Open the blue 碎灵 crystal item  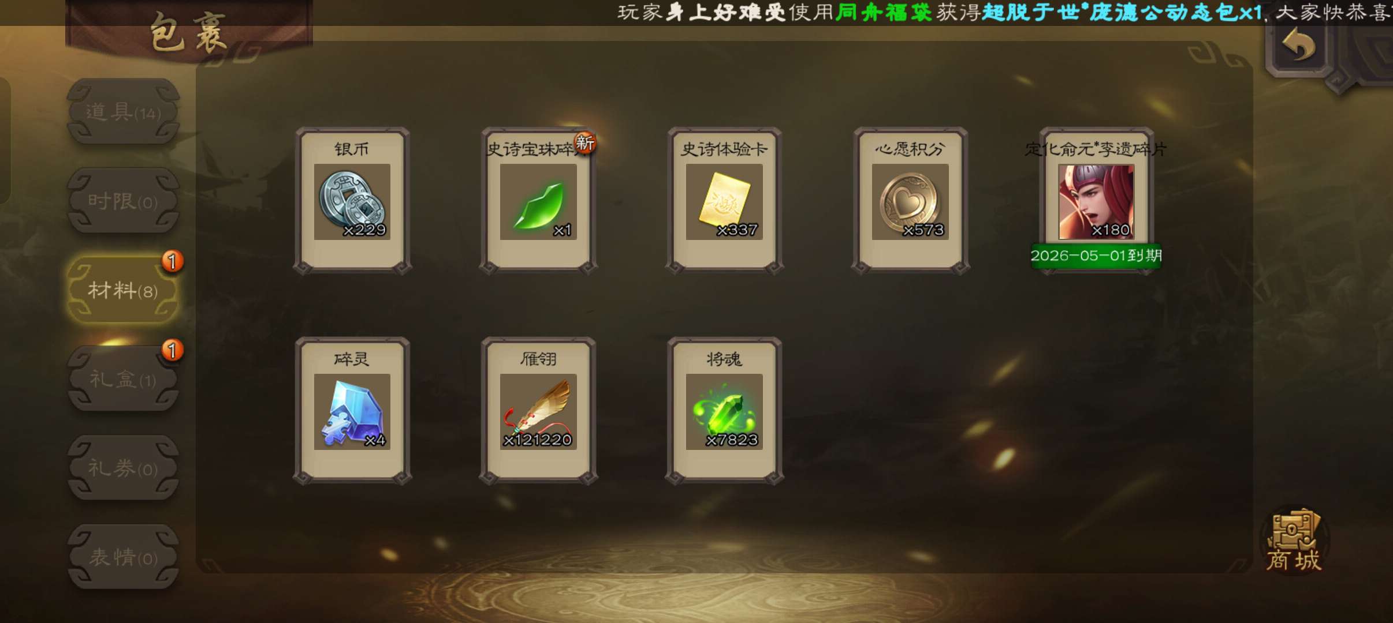[352, 410]
